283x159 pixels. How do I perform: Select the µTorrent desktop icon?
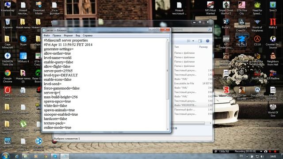point(23,126)
